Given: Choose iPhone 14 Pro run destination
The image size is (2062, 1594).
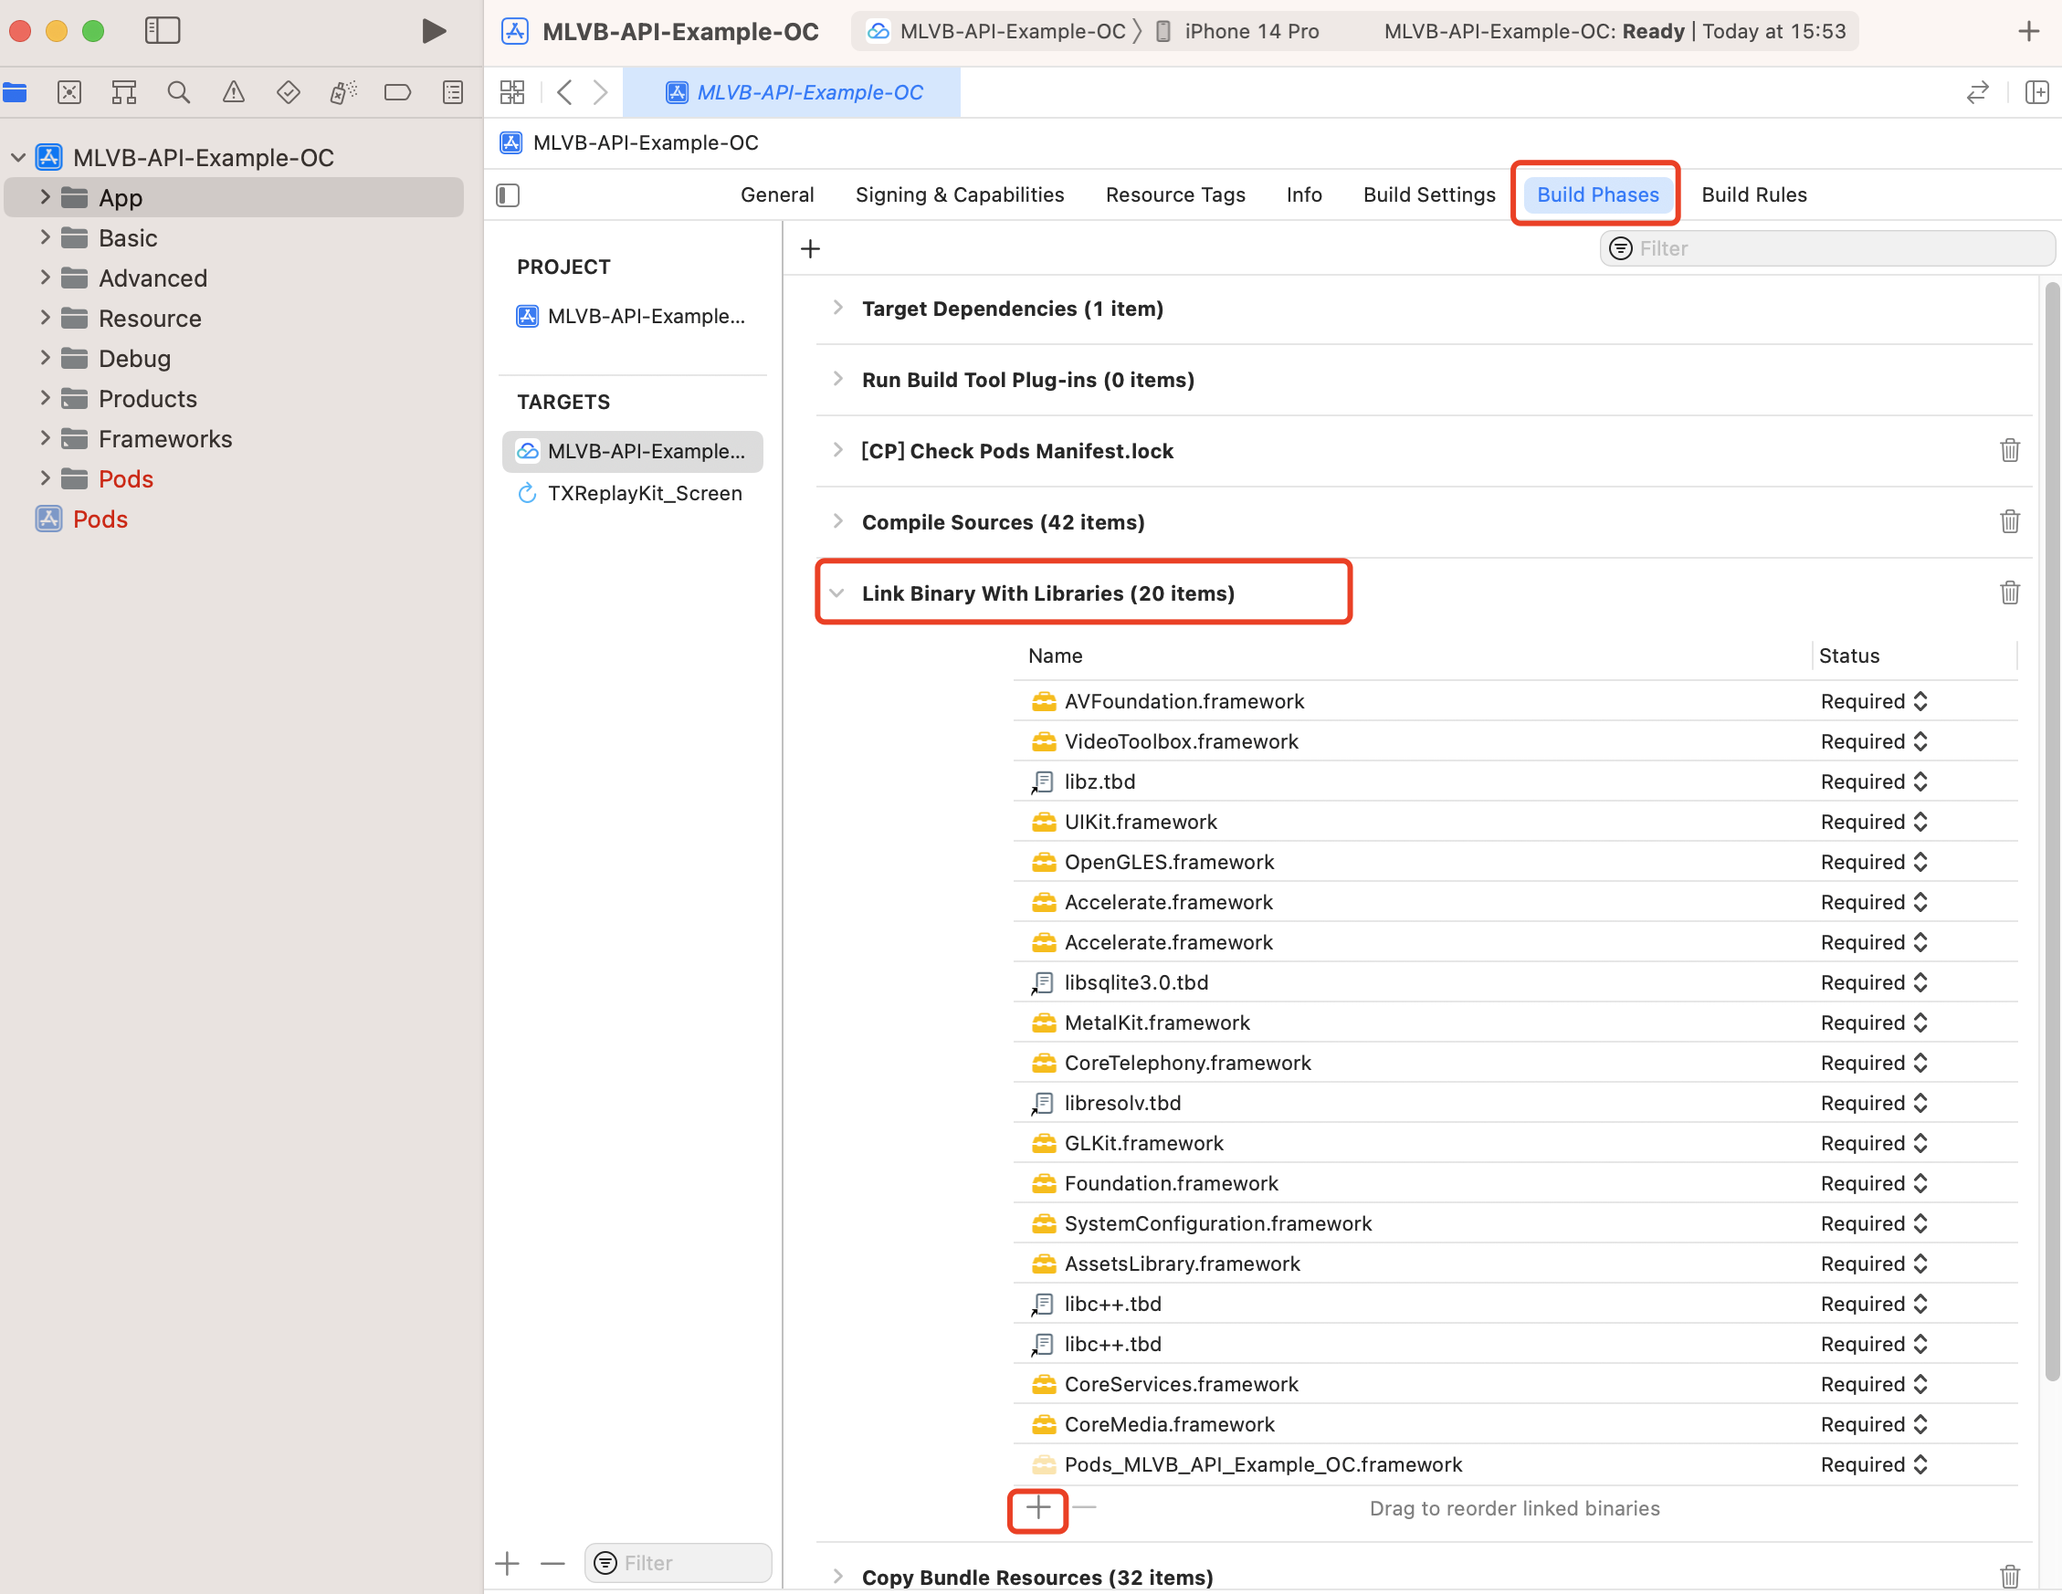Looking at the screenshot, I should pos(1250,31).
